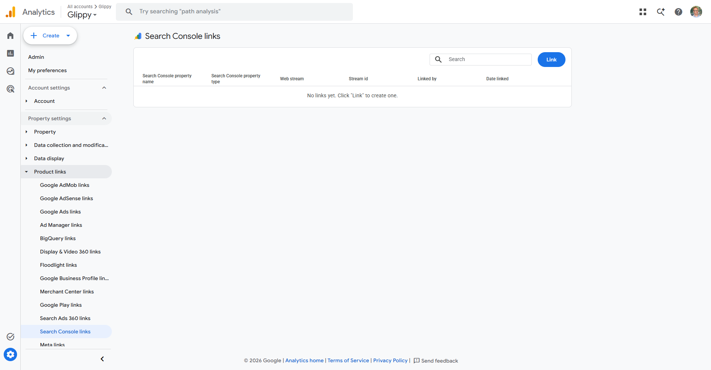Open Search Ads 360 links
This screenshot has width=711, height=370.
tap(65, 318)
